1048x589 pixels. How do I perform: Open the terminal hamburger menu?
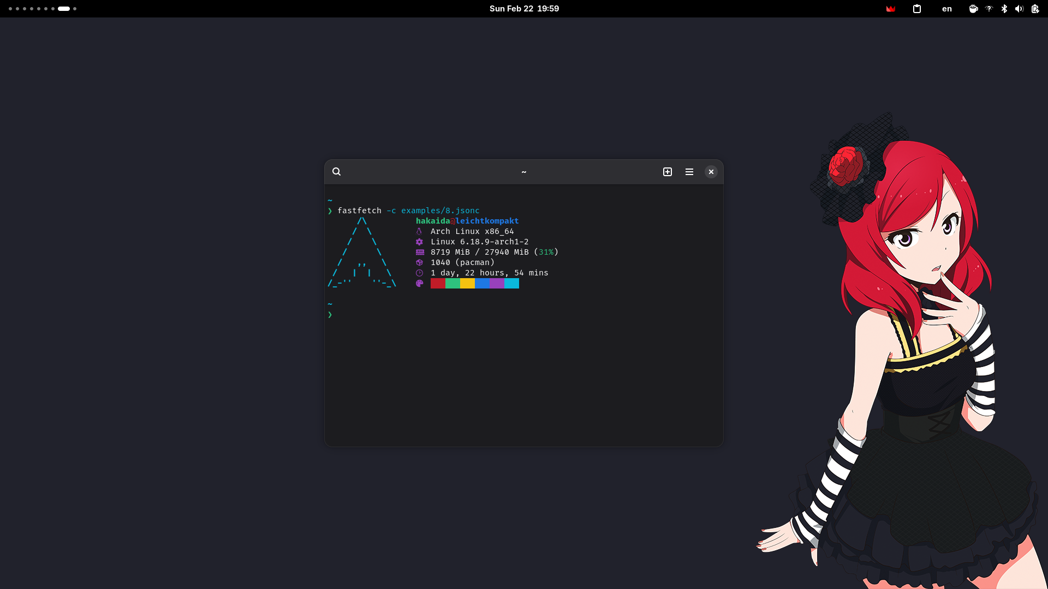click(x=689, y=172)
